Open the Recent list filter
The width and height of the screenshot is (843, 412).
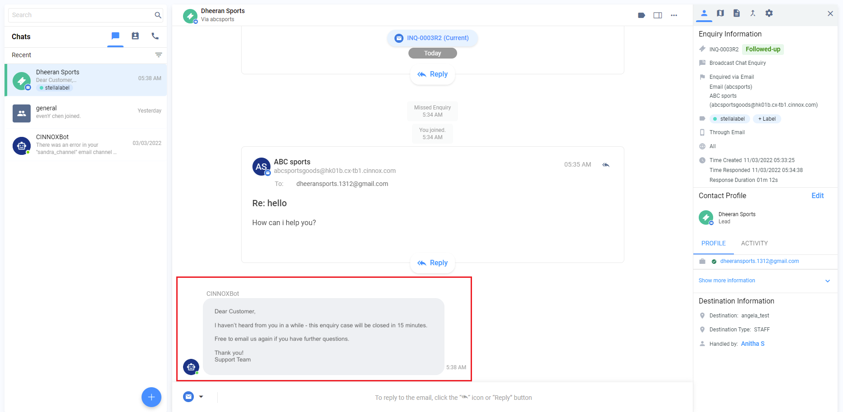[x=159, y=55]
